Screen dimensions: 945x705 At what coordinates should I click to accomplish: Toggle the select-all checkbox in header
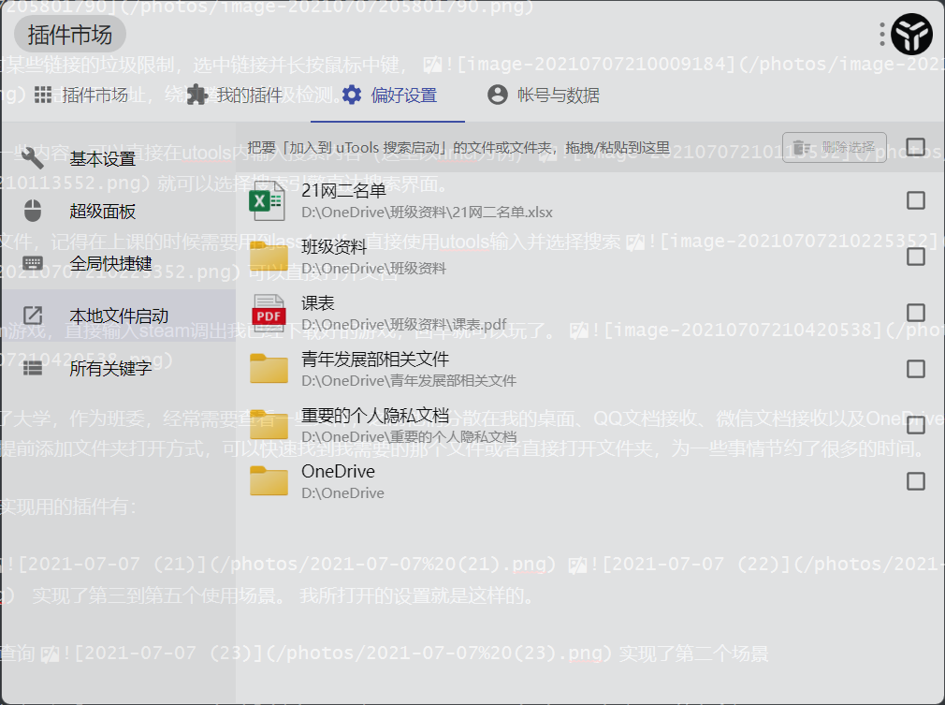pos(916,147)
